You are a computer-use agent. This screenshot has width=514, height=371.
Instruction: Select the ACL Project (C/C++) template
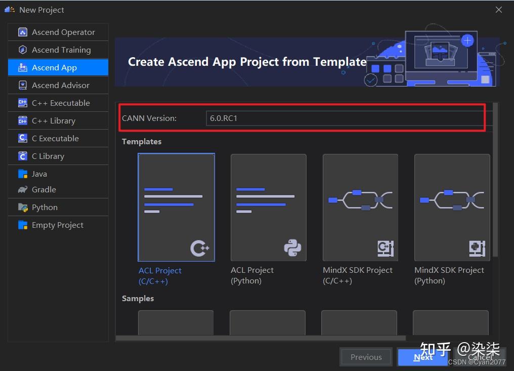(176, 208)
